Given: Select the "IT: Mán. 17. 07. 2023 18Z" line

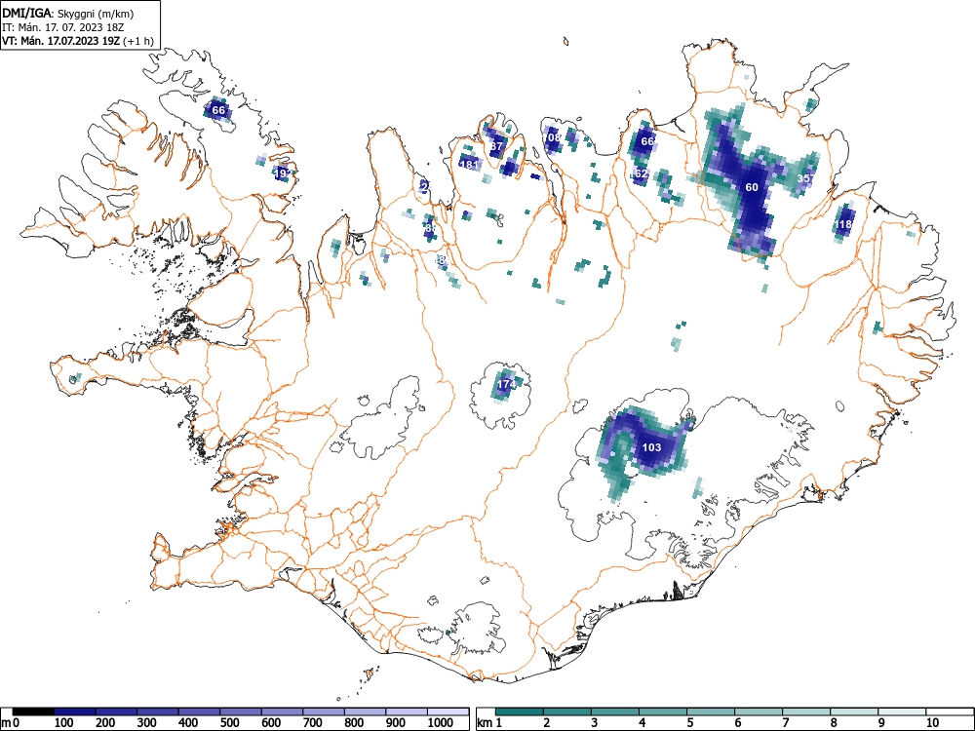Looking at the screenshot, I should 64,27.
